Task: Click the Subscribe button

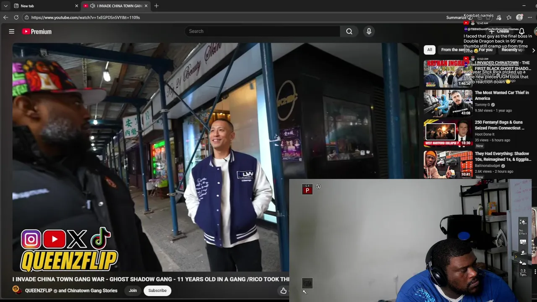Action: click(157, 290)
